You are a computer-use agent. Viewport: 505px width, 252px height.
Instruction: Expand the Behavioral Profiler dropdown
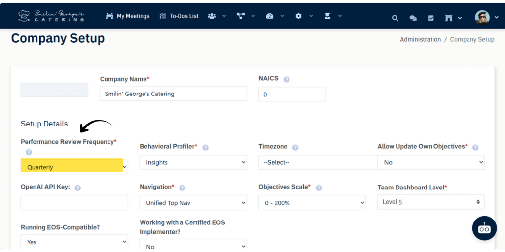pos(193,162)
